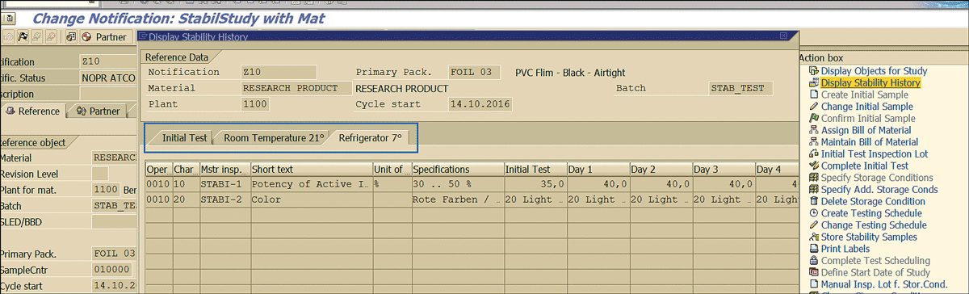
Task: Switch to the Room Temperature 21° tab
Action: tap(273, 138)
